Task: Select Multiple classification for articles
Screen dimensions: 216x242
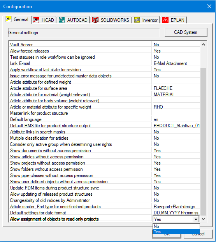Action: pos(80,138)
